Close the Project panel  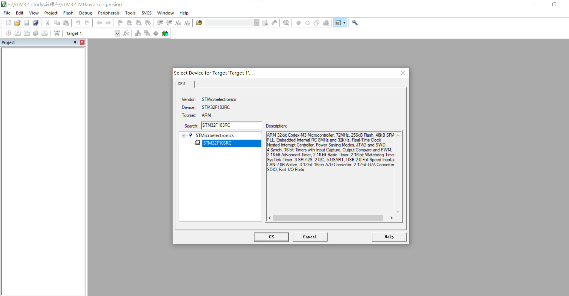point(82,42)
